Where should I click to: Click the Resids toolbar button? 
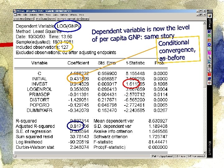(86, 19)
